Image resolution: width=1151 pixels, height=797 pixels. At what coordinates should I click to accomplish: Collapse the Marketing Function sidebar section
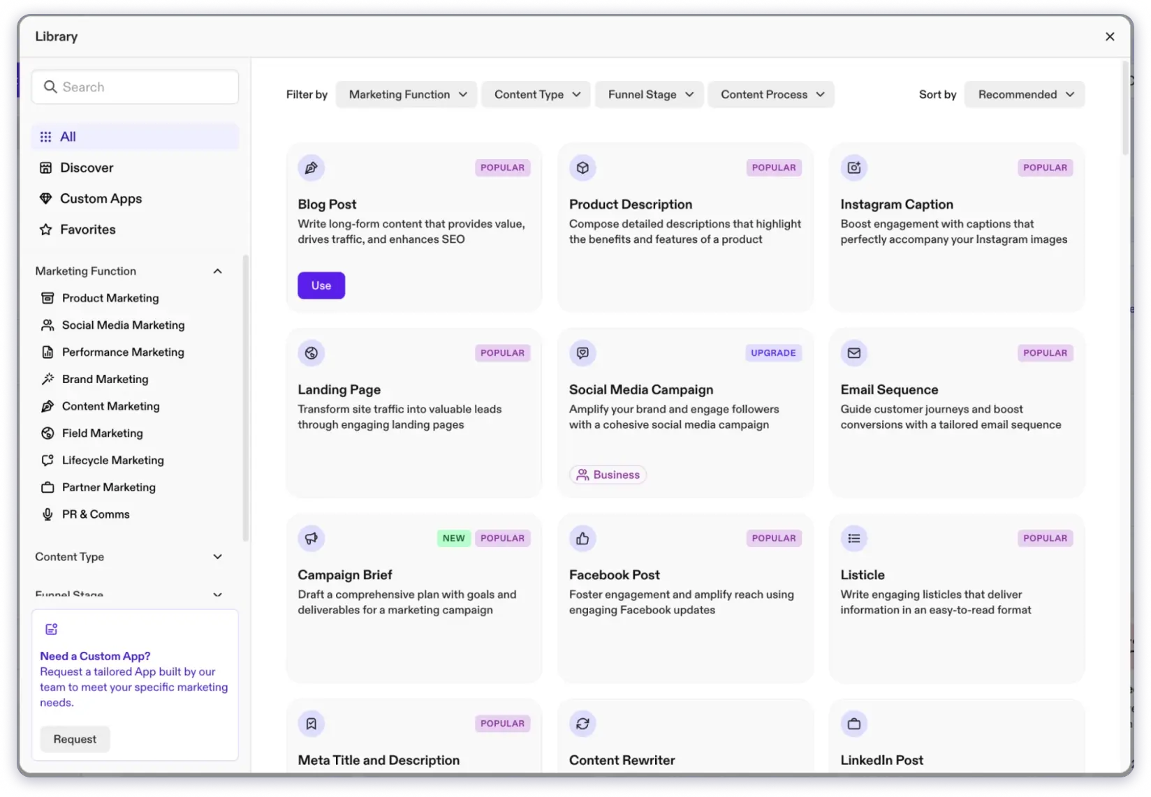217,271
